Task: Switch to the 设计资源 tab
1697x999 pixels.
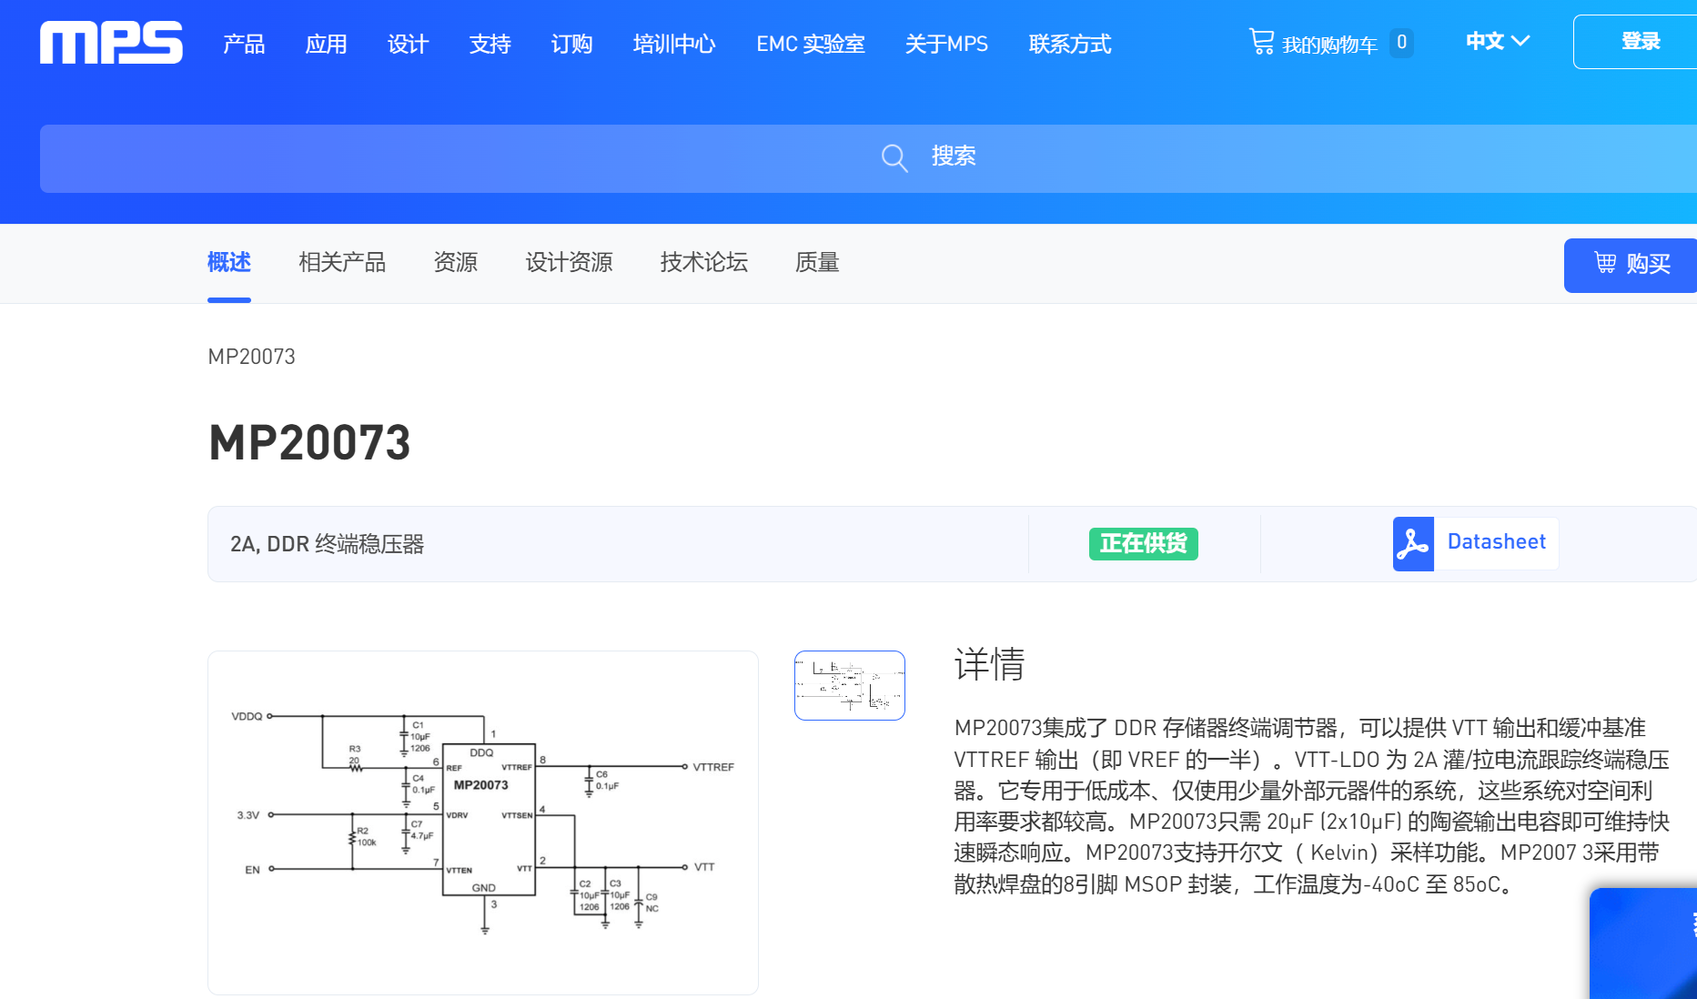Action: coord(569,263)
